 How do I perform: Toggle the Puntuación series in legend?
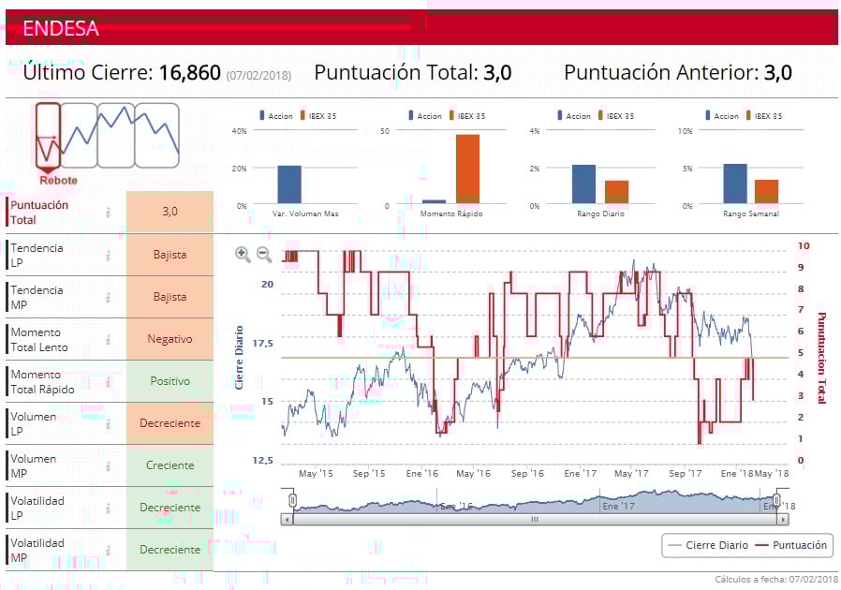pyautogui.click(x=791, y=545)
